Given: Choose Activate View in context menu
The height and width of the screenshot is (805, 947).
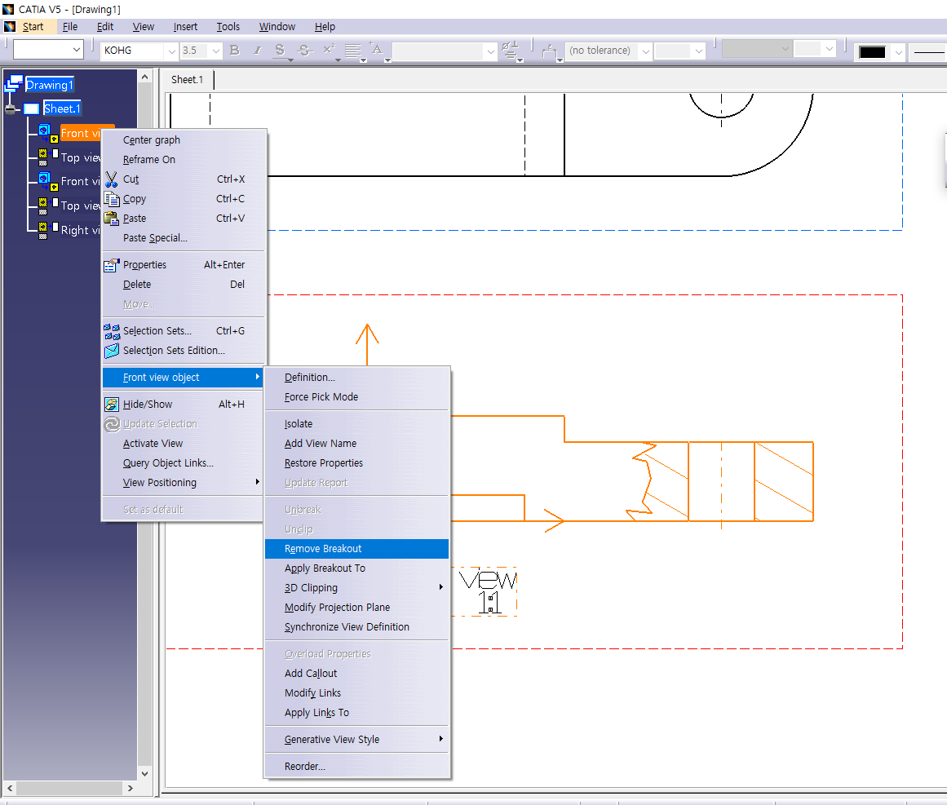Looking at the screenshot, I should (x=184, y=443).
